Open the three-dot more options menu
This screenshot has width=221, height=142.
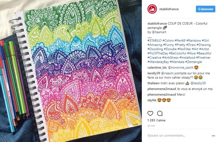[213, 136]
